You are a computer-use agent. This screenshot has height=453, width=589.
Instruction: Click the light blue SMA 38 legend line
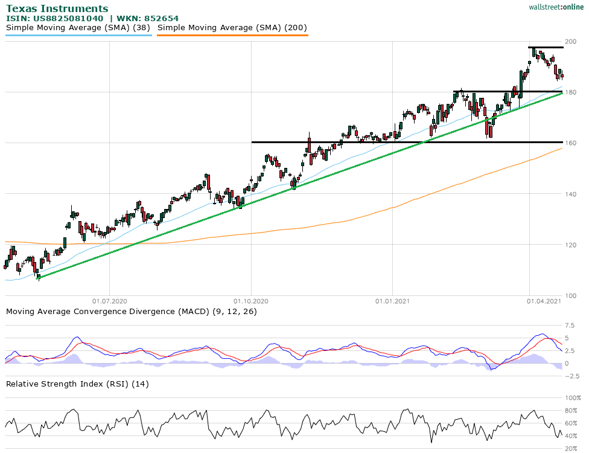click(78, 35)
